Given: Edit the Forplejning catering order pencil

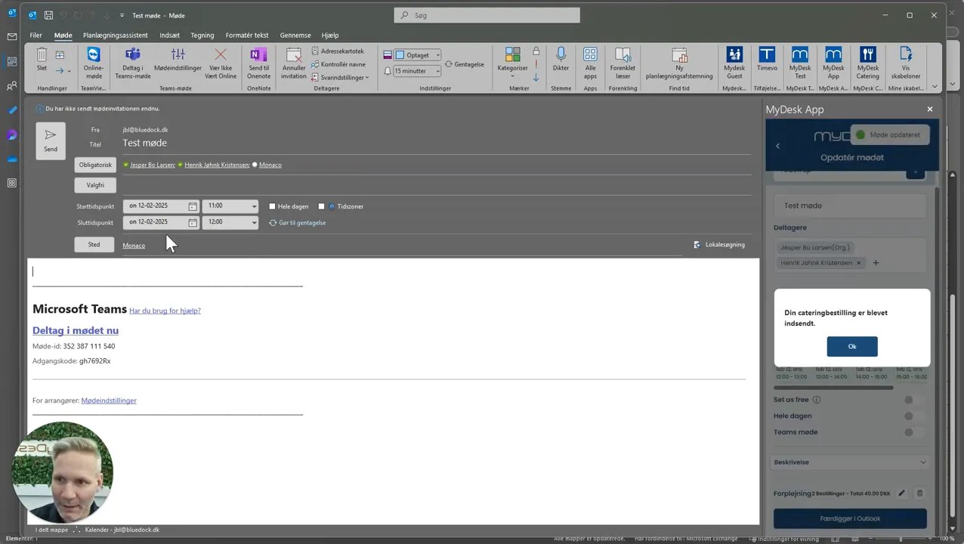Looking at the screenshot, I should pos(901,493).
